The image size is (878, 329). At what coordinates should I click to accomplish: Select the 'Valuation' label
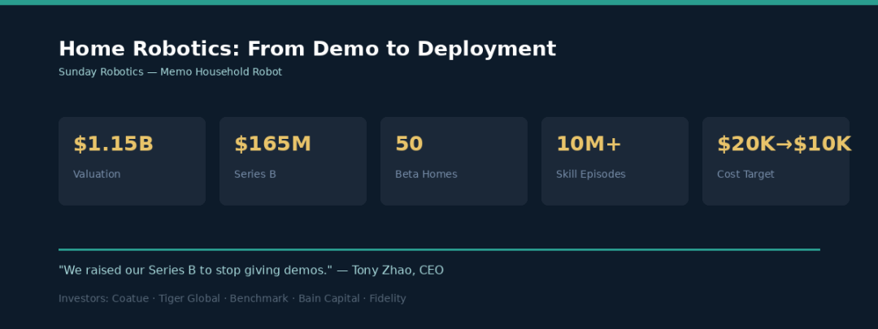click(x=97, y=174)
